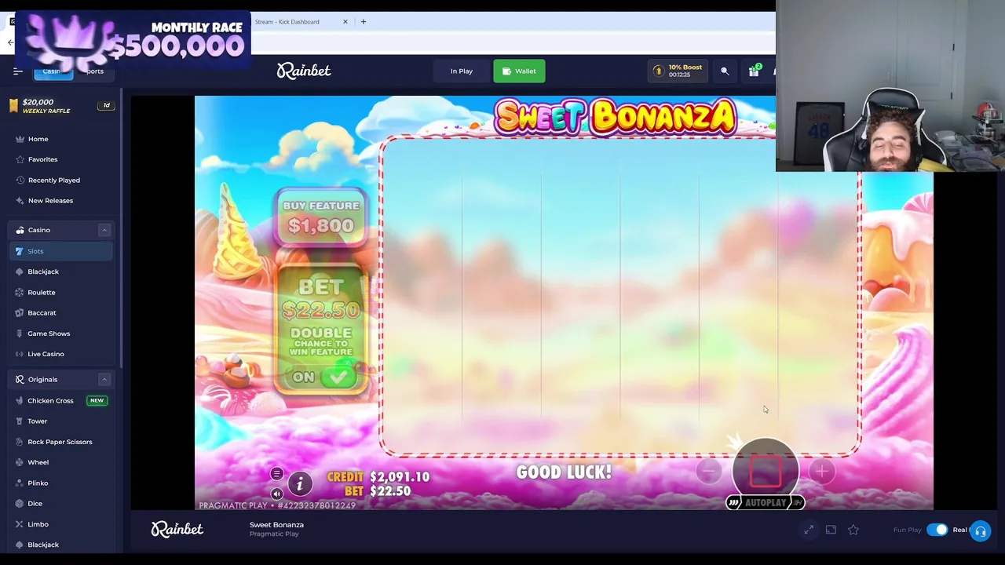
Task: Open live support headset chat
Action: (980, 531)
